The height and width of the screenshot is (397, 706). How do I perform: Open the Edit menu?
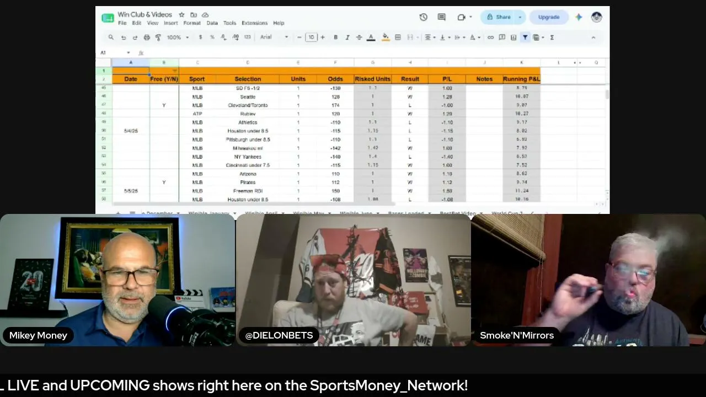click(137, 23)
